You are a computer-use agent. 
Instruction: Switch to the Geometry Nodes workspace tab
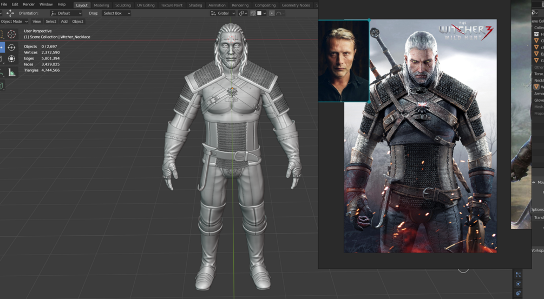[296, 5]
